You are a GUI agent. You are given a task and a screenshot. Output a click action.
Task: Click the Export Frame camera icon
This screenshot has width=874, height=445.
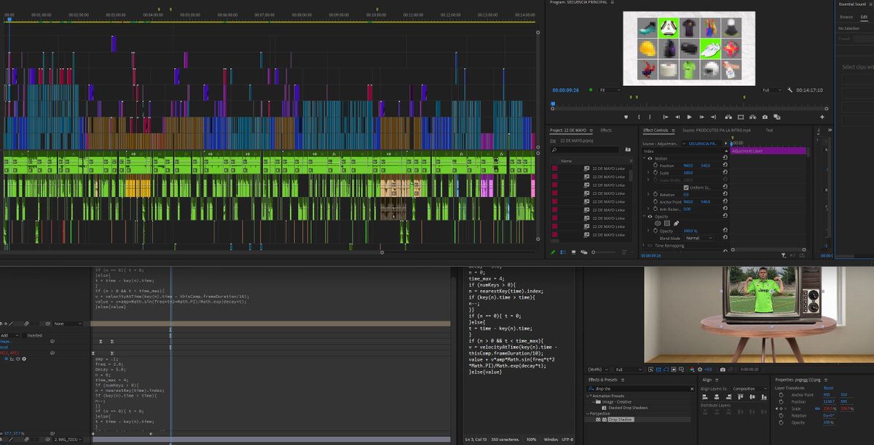click(x=765, y=117)
